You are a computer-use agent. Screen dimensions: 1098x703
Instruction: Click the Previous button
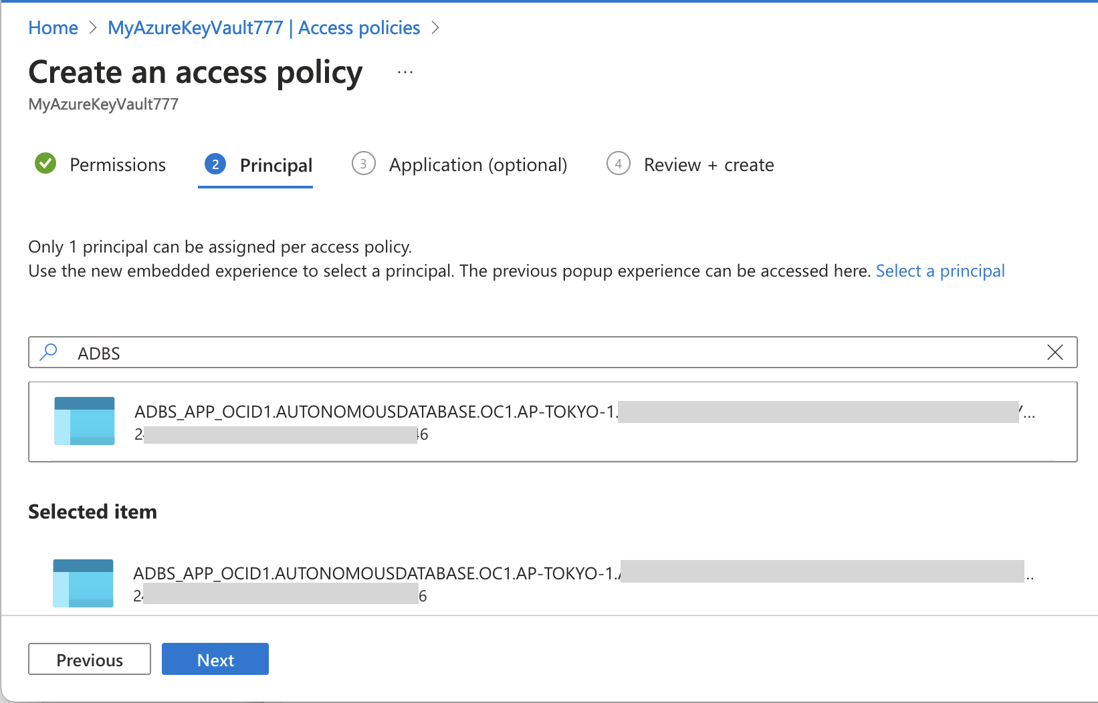pyautogui.click(x=90, y=660)
